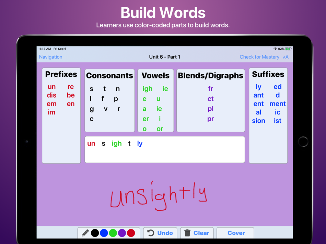Viewport: 326px width, 244px height.
Task: Select the suffix 'ment' in Suffixes panel
Action: point(278,103)
